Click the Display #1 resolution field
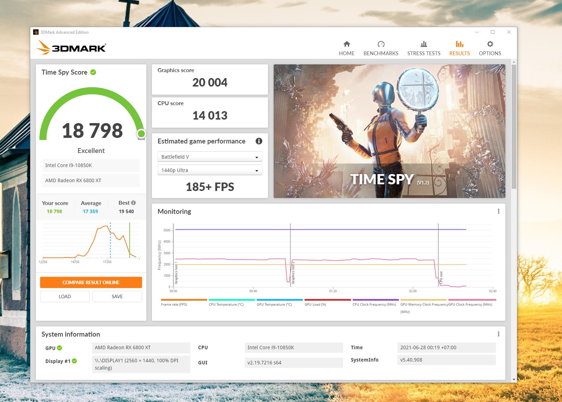This screenshot has height=402, width=562. pos(141,364)
